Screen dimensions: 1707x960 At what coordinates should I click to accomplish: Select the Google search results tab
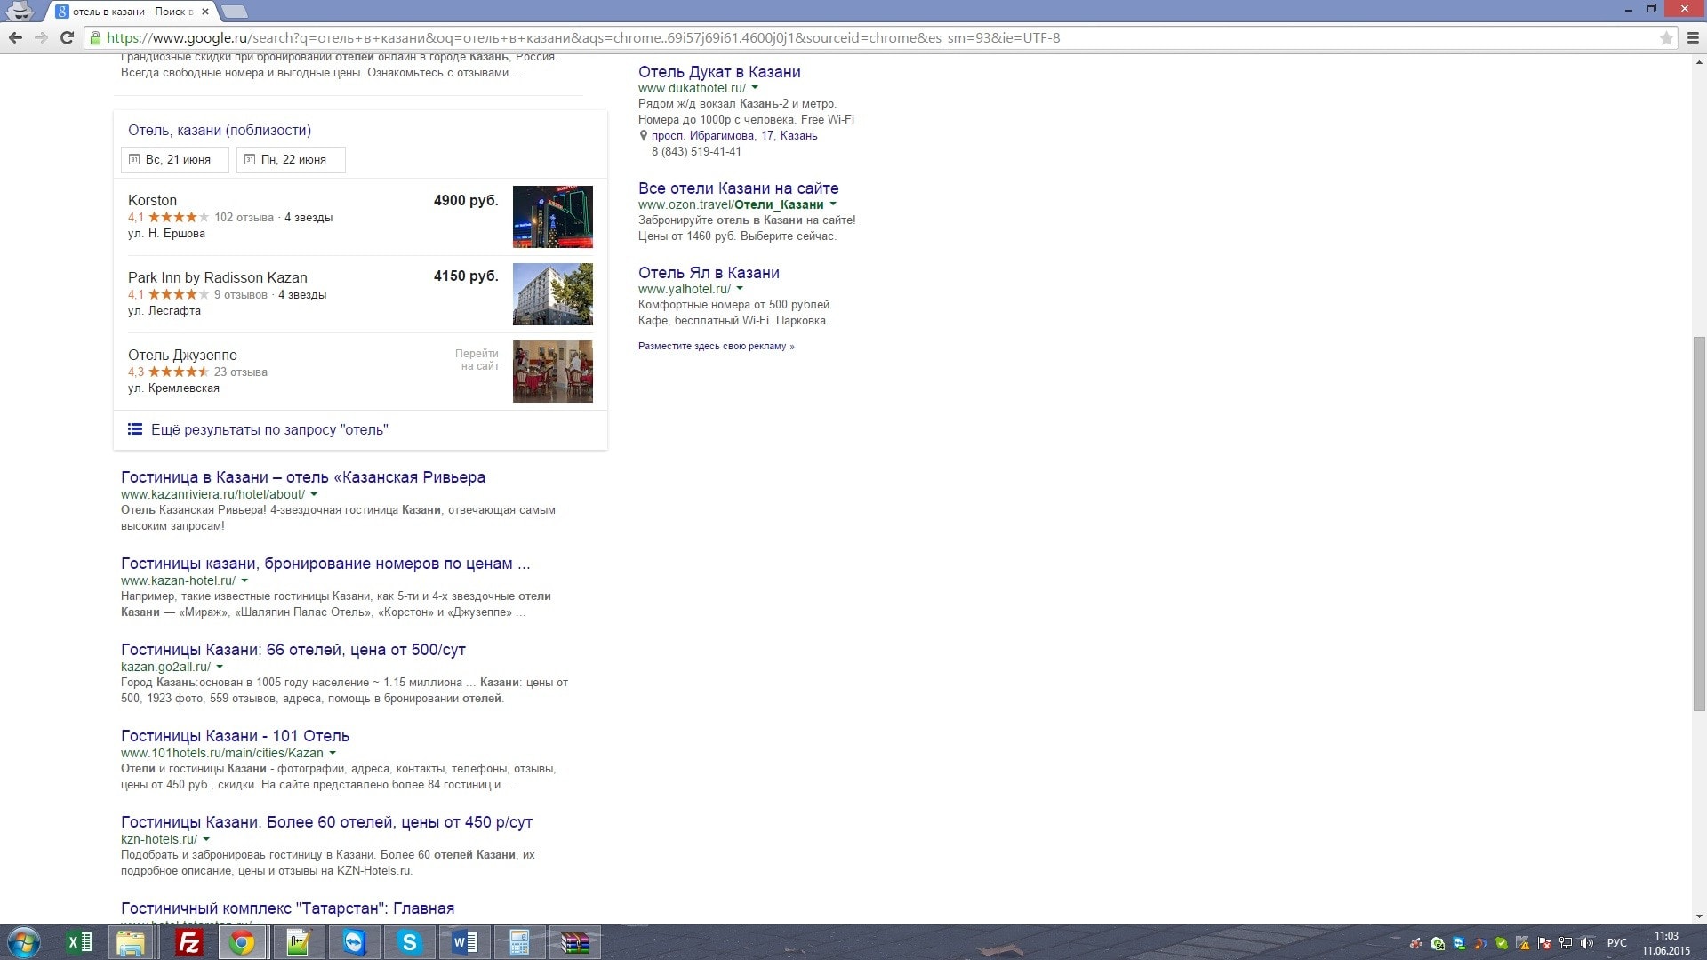coord(132,12)
